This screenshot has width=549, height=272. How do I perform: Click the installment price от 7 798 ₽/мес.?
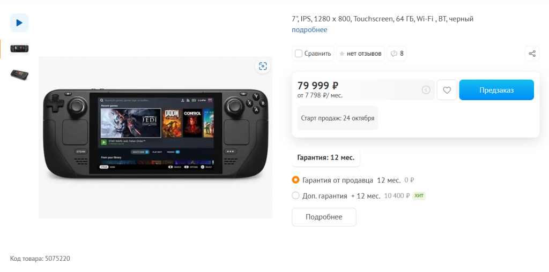pyautogui.click(x=320, y=95)
